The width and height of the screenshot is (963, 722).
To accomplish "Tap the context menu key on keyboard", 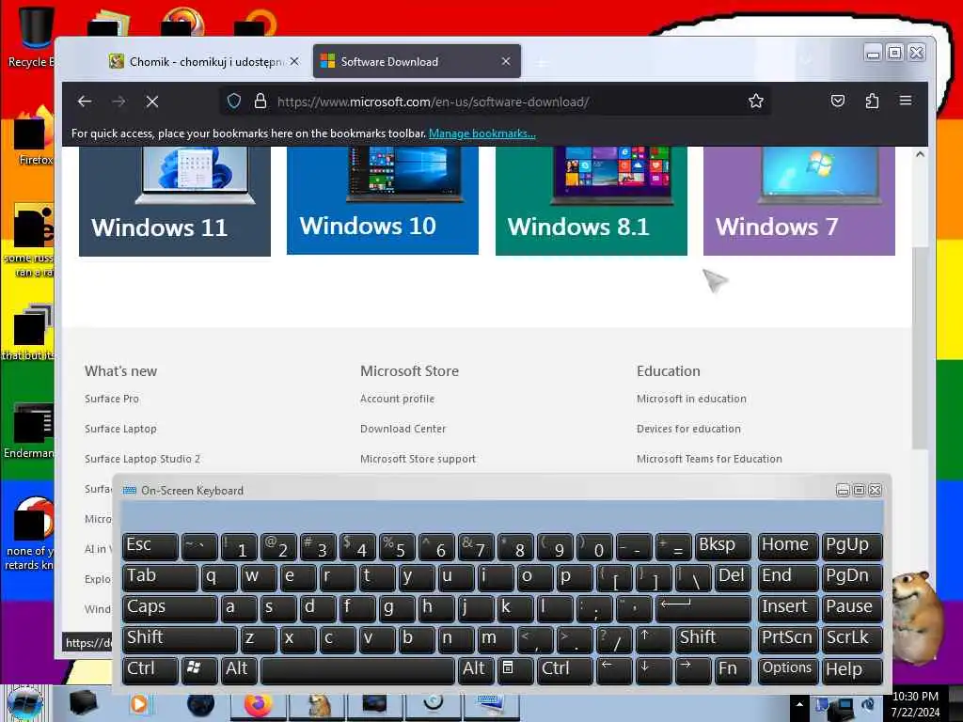I will pos(514,669).
